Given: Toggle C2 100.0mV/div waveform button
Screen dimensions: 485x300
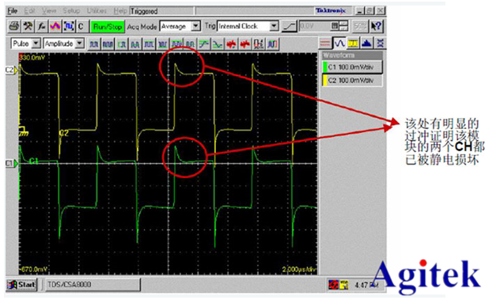Looking at the screenshot, I should [352, 81].
